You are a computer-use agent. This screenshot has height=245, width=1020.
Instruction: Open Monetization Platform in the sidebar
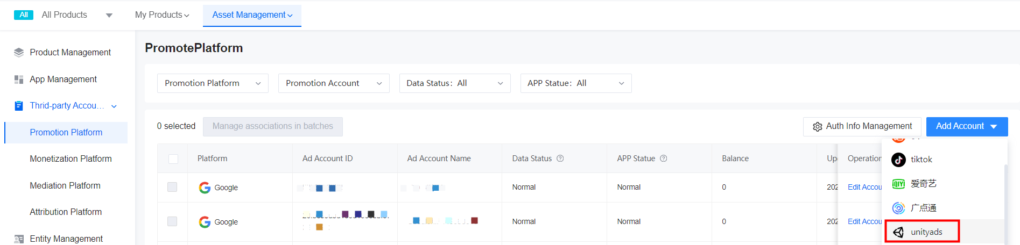tap(71, 158)
